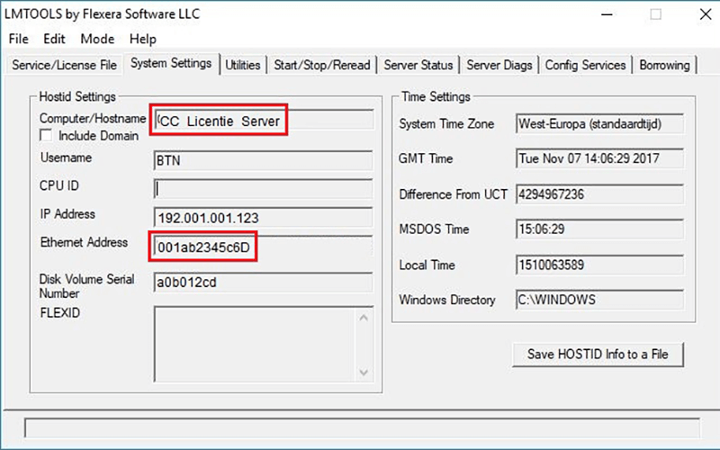Switch to the Utilities tab
The width and height of the screenshot is (720, 450).
click(242, 65)
